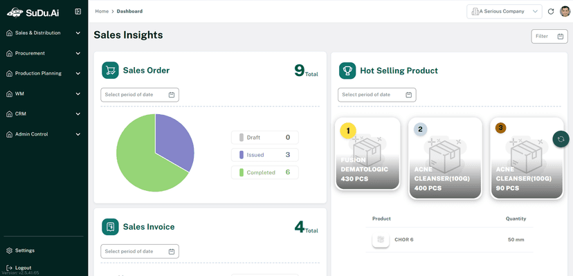Open the ACNE CLEANSER 400 PCS card
The width and height of the screenshot is (573, 276).
click(x=445, y=158)
